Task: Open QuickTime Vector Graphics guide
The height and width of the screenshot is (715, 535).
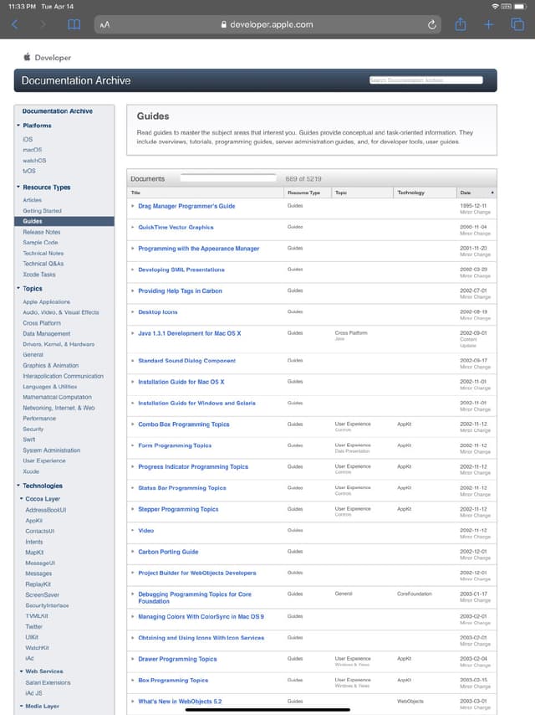Action: click(176, 227)
